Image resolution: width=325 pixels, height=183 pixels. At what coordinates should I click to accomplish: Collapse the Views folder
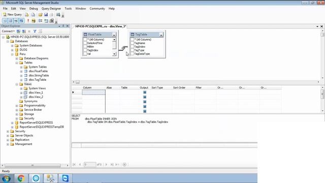tap(17, 84)
